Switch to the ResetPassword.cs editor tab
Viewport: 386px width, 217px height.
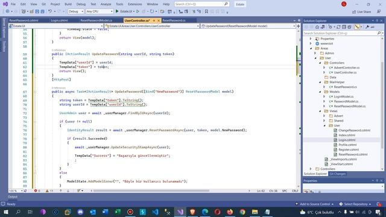[x=174, y=20]
